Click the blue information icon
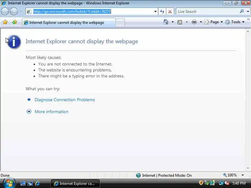251x188 pixels. pyautogui.click(x=14, y=42)
